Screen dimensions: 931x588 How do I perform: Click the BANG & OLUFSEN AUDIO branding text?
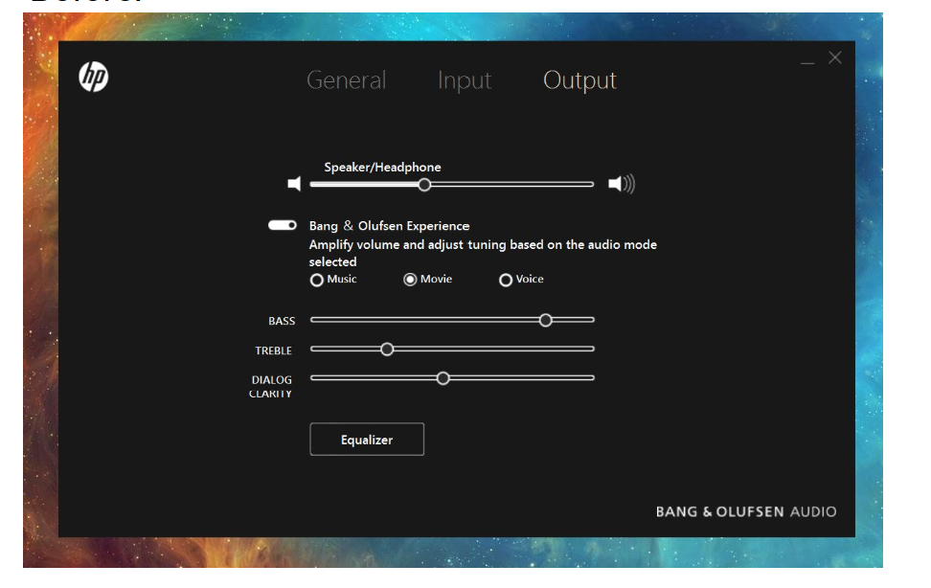[x=746, y=512]
